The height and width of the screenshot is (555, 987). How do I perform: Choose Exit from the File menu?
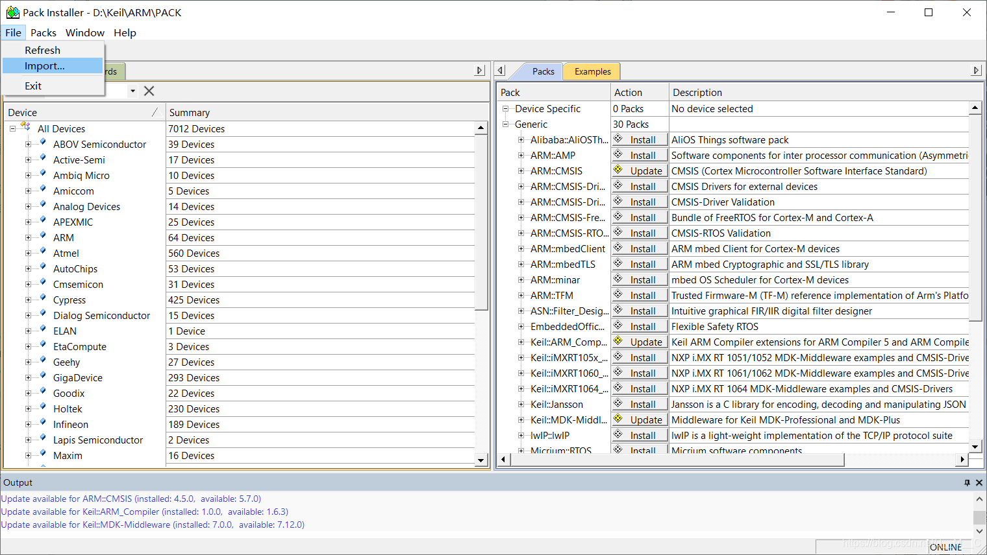pos(53,86)
